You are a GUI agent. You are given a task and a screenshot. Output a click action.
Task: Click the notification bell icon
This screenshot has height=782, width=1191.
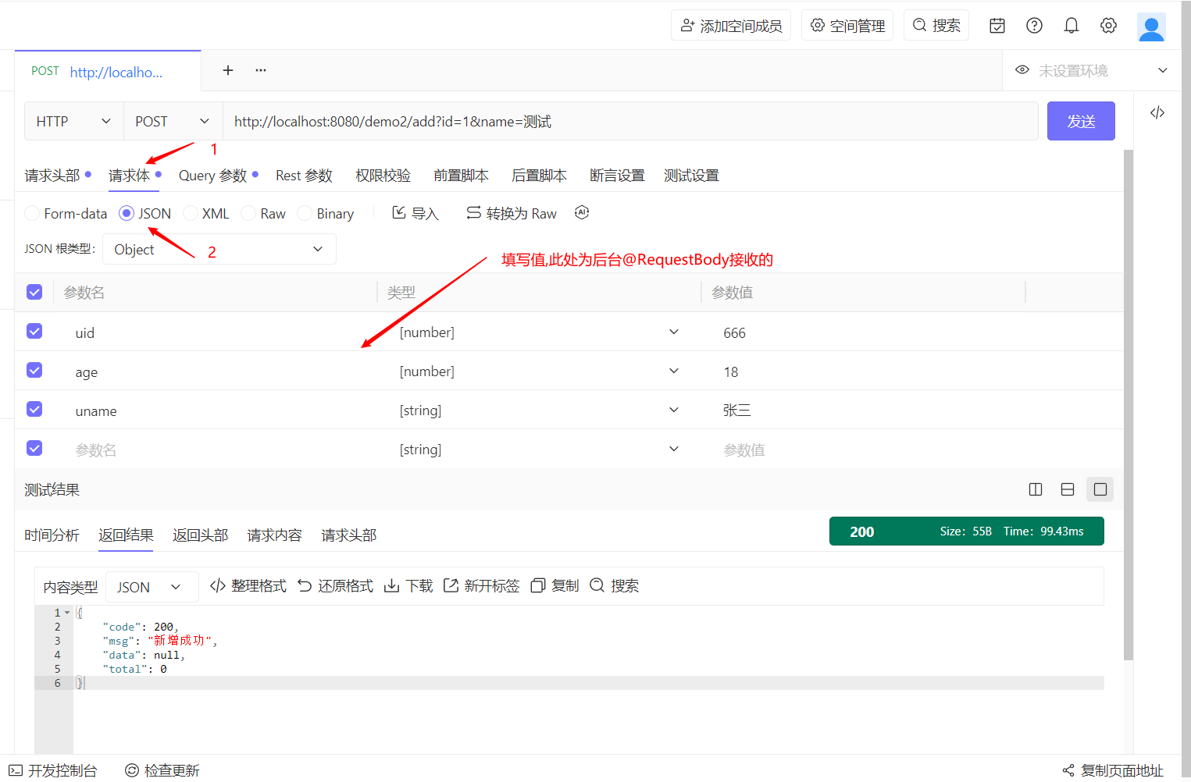[1072, 26]
